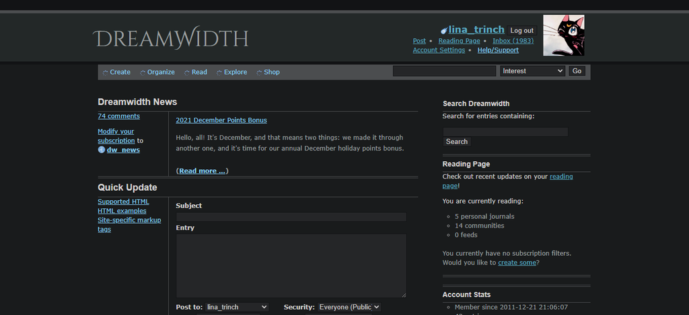Viewport: 689px width, 315px height.
Task: Focus the Subject field
Action: (x=291, y=217)
